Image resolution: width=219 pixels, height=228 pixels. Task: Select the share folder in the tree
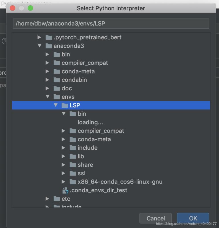click(85, 165)
